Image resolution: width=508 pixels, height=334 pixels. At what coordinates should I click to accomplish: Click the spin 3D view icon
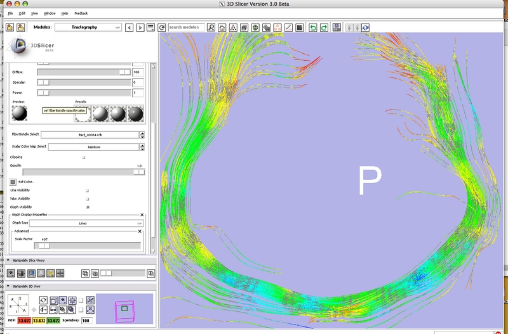pos(43,300)
